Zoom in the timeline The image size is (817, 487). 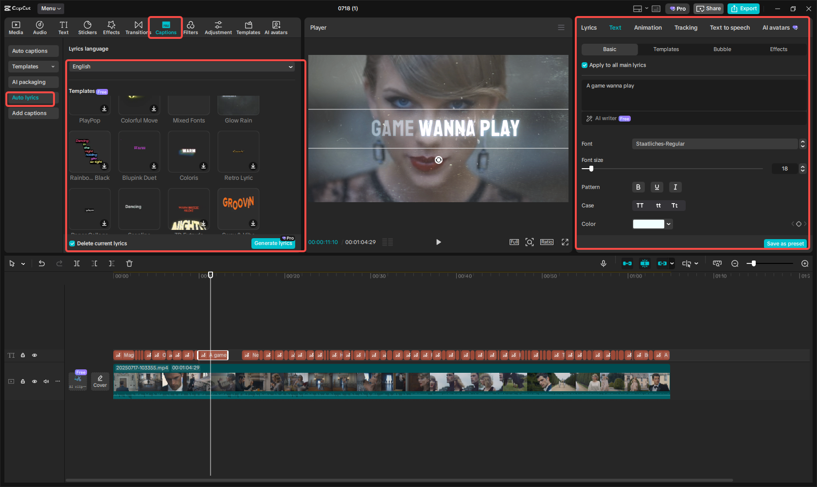(805, 263)
